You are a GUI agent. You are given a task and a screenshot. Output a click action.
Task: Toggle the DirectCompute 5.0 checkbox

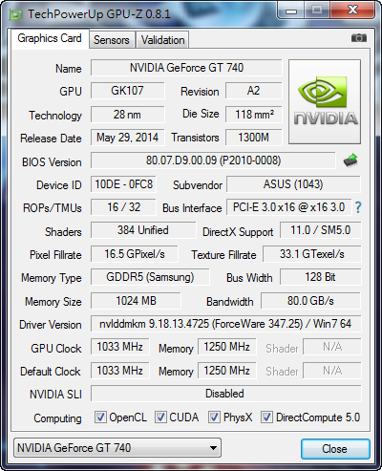(266, 417)
